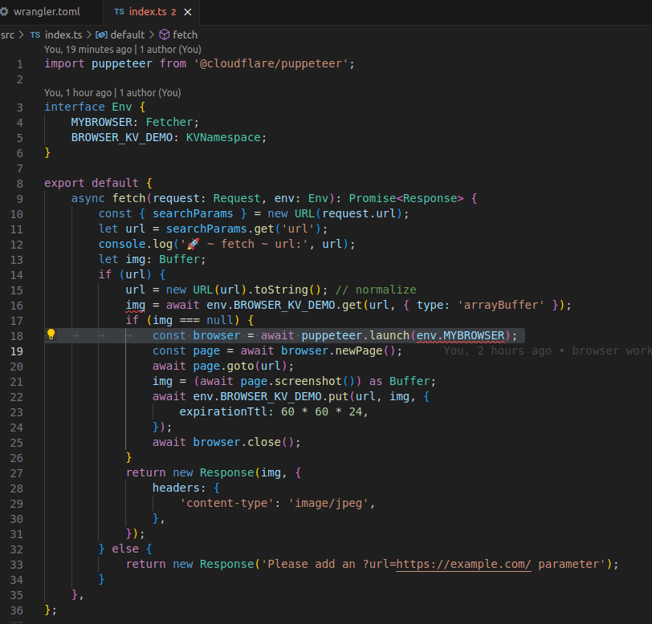Click the word puppeteer on the import line

coord(122,63)
